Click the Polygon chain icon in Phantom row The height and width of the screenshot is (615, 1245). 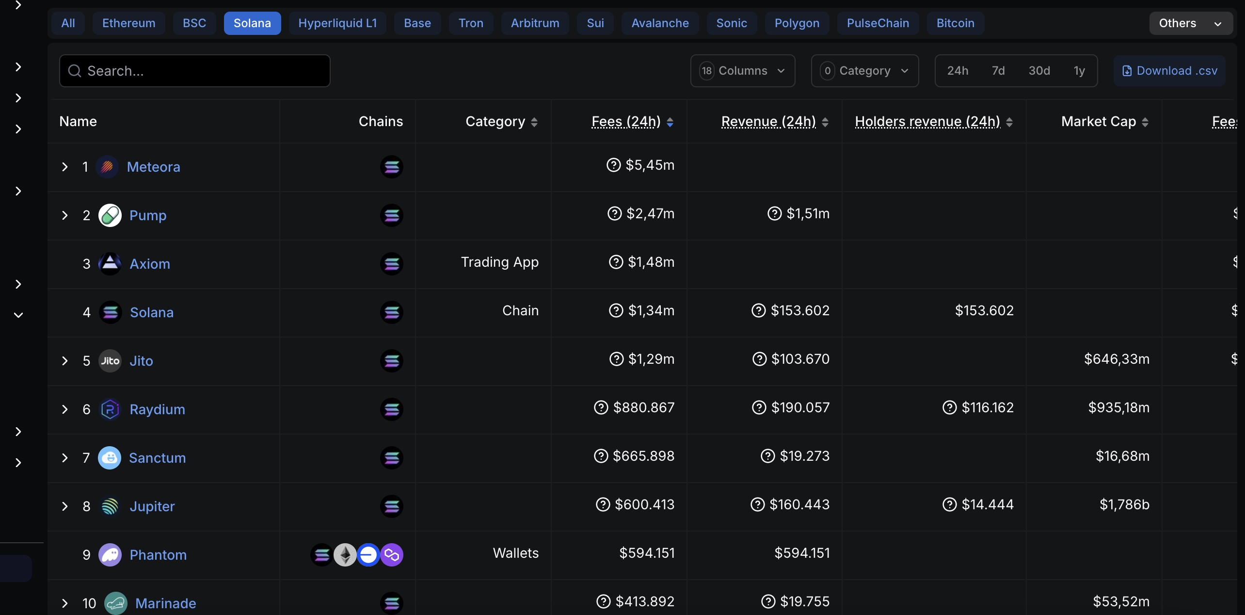click(392, 555)
